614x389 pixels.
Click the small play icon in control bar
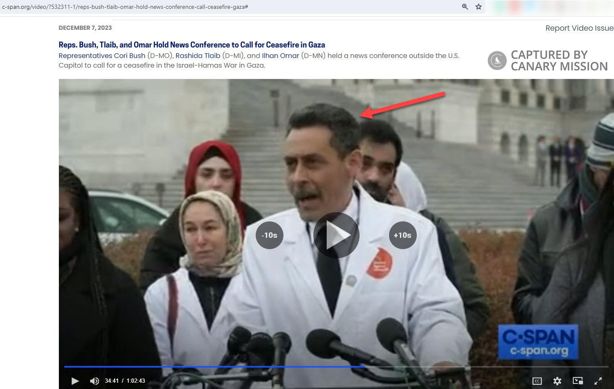75,381
